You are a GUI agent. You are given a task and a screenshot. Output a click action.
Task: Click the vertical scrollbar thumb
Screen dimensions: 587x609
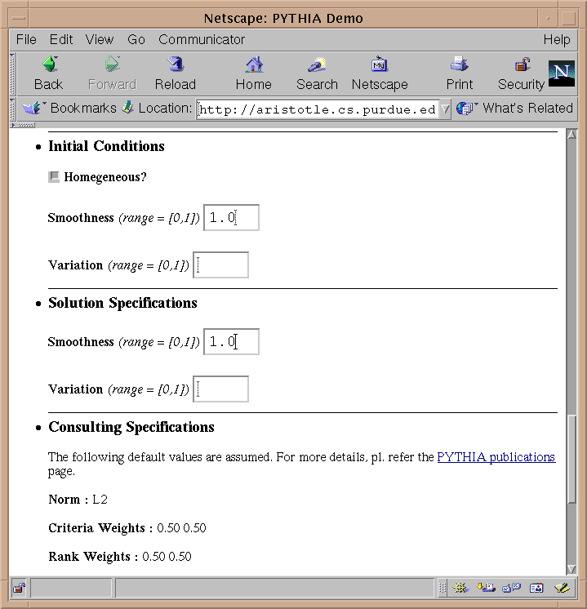click(571, 460)
